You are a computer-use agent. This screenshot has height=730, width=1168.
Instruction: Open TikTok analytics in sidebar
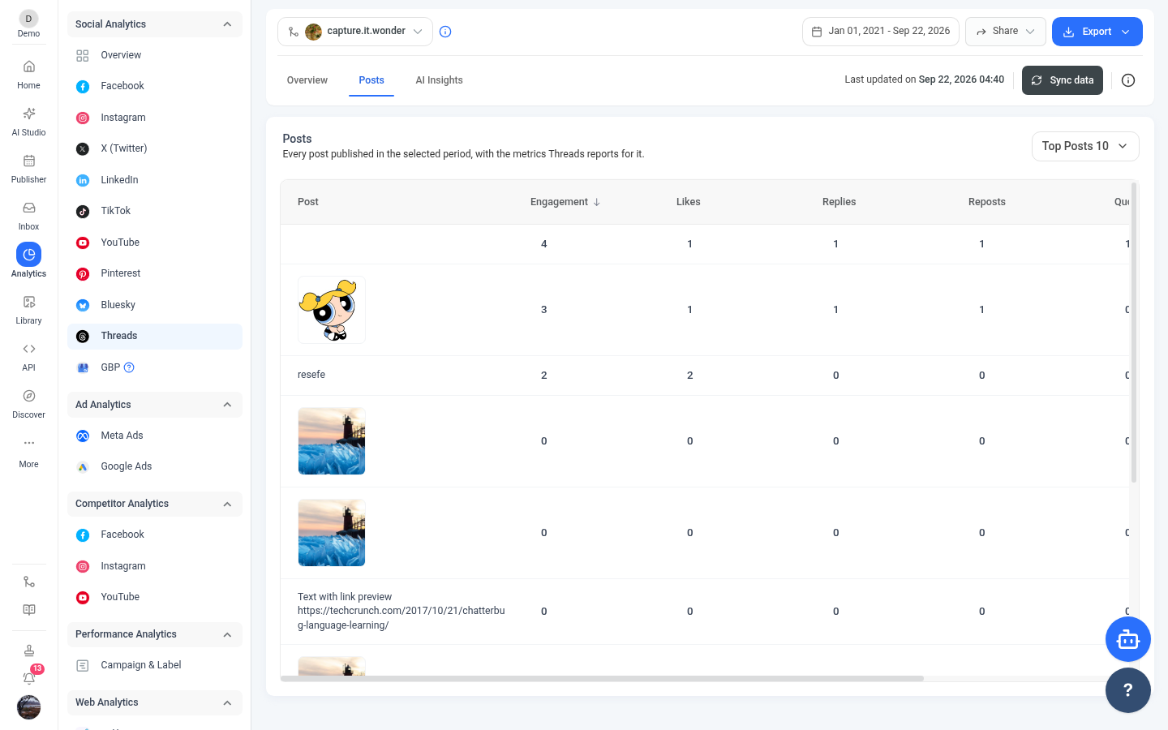coord(155,211)
